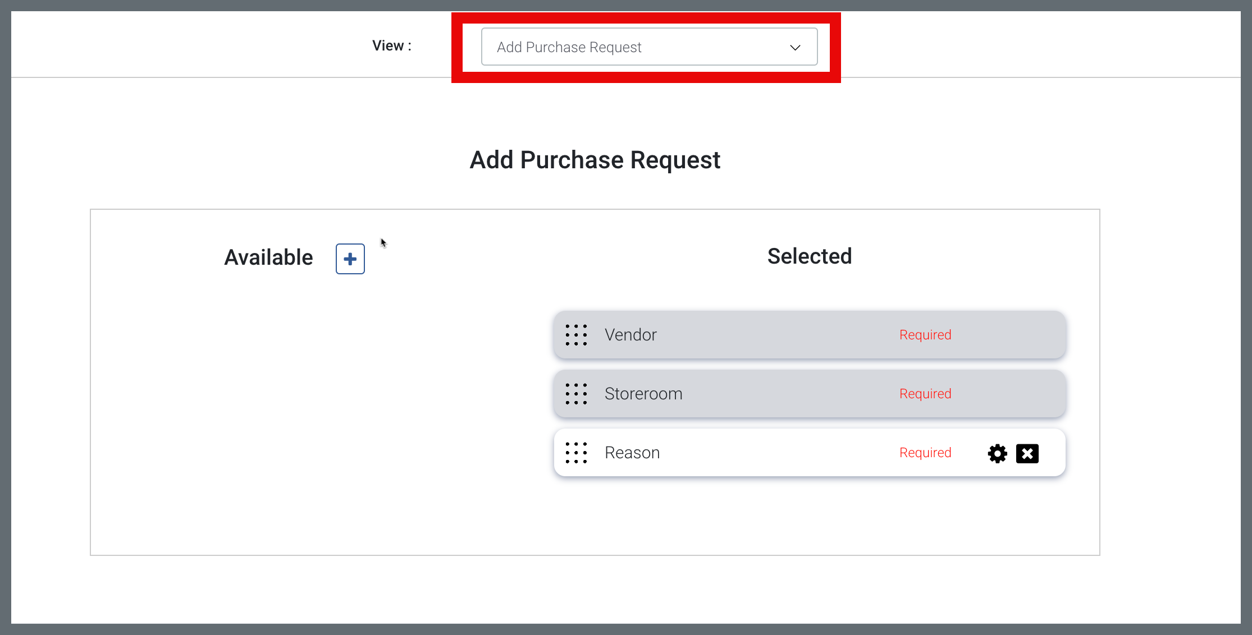The width and height of the screenshot is (1252, 635).
Task: Click the Add Purchase Request page title
Action: point(595,160)
